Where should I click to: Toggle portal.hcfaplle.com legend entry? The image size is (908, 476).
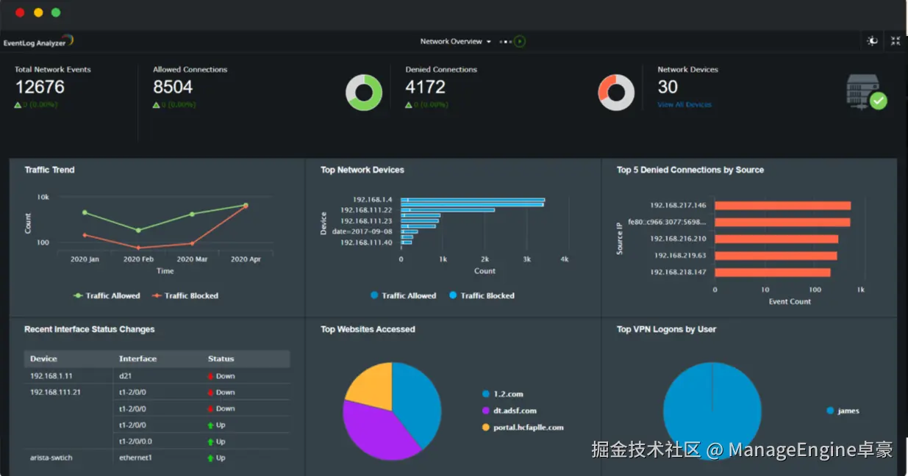click(x=523, y=428)
